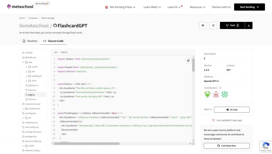Go to Templates breadcrumb
Image resolution: width=272 pixels, height=154 pixels.
(x=33, y=18)
